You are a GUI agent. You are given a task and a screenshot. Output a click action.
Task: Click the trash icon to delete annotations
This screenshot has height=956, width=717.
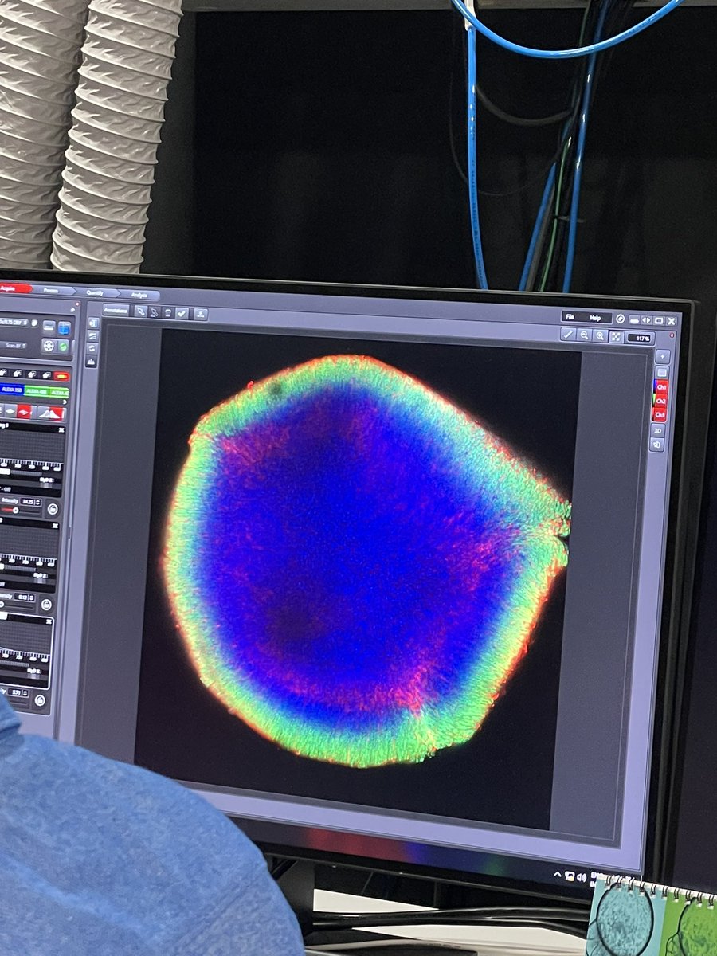point(168,313)
